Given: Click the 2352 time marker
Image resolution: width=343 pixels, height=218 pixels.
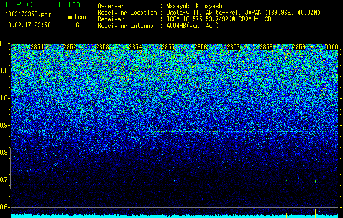Looking at the screenshot, I should (x=70, y=47).
